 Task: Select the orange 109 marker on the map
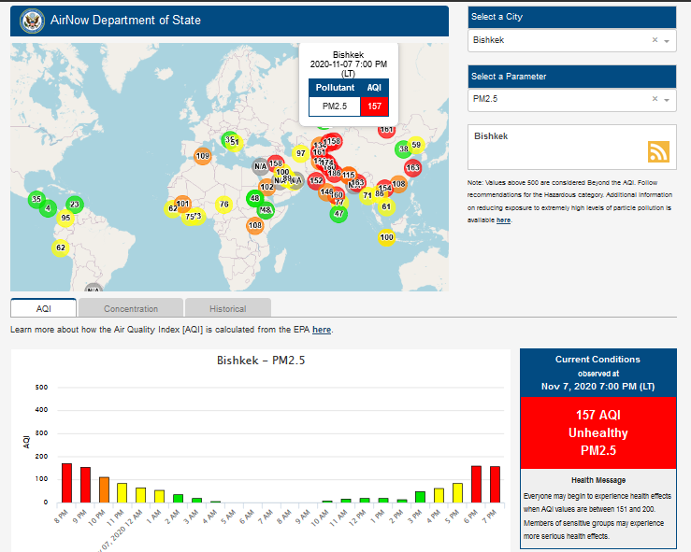202,156
